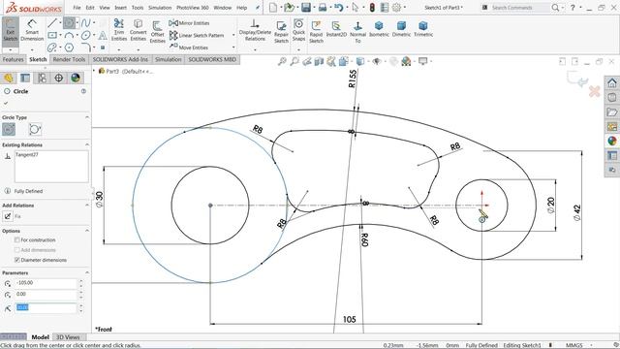Toggle Instant2D

click(x=336, y=29)
